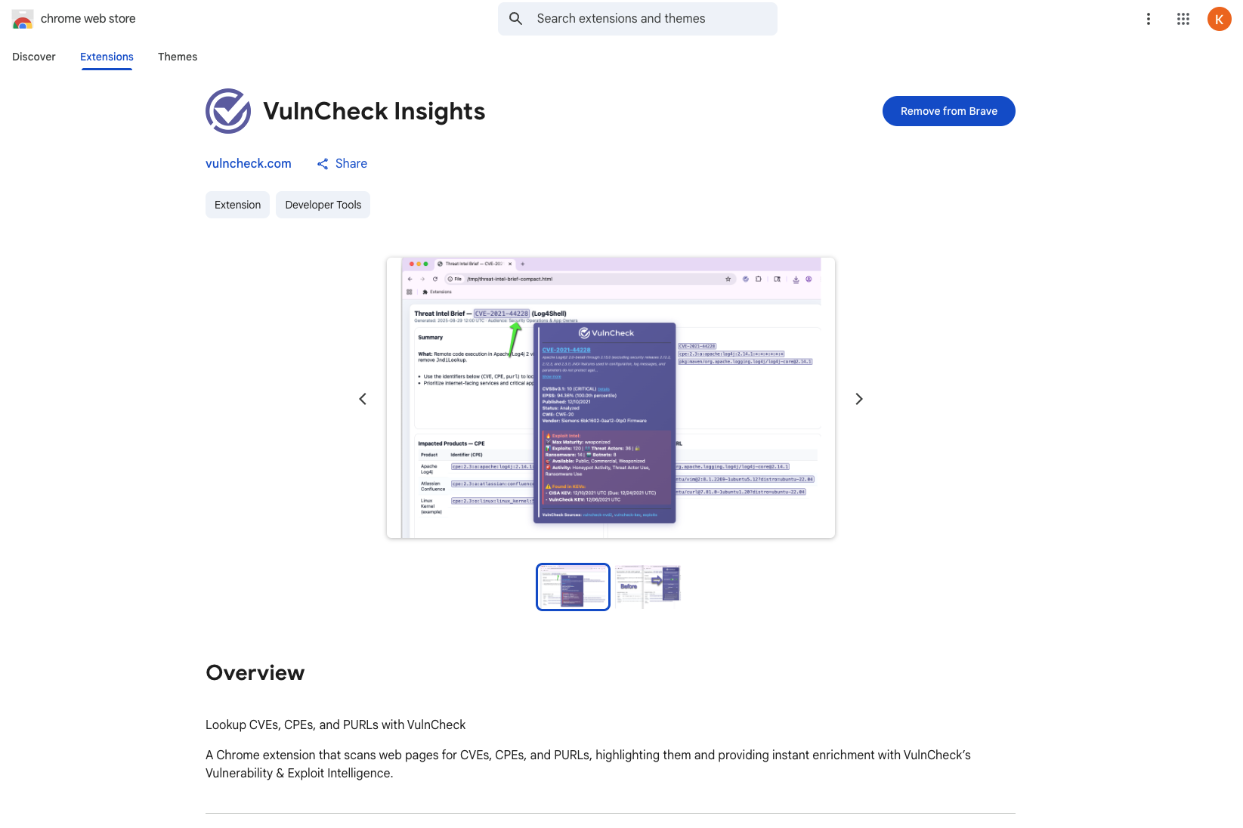Open the Discover tab
Screen dimensions: 1243x828
33,57
